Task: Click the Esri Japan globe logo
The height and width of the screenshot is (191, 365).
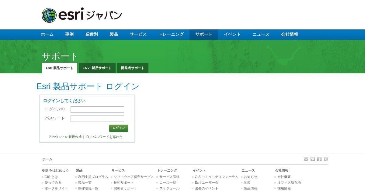Action: coord(82,15)
